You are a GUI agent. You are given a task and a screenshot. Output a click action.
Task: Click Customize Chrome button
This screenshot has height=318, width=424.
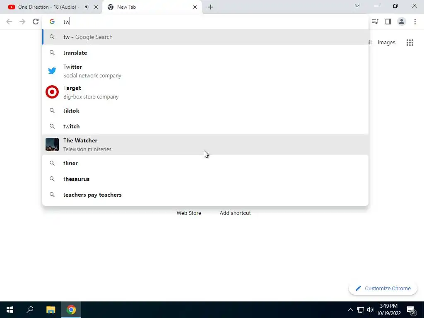pos(383,288)
